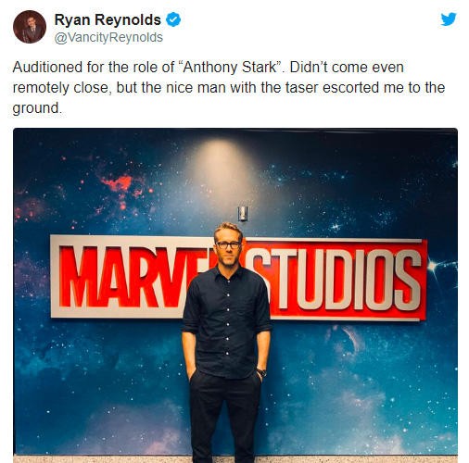Open the round profile avatar picture

click(30, 27)
